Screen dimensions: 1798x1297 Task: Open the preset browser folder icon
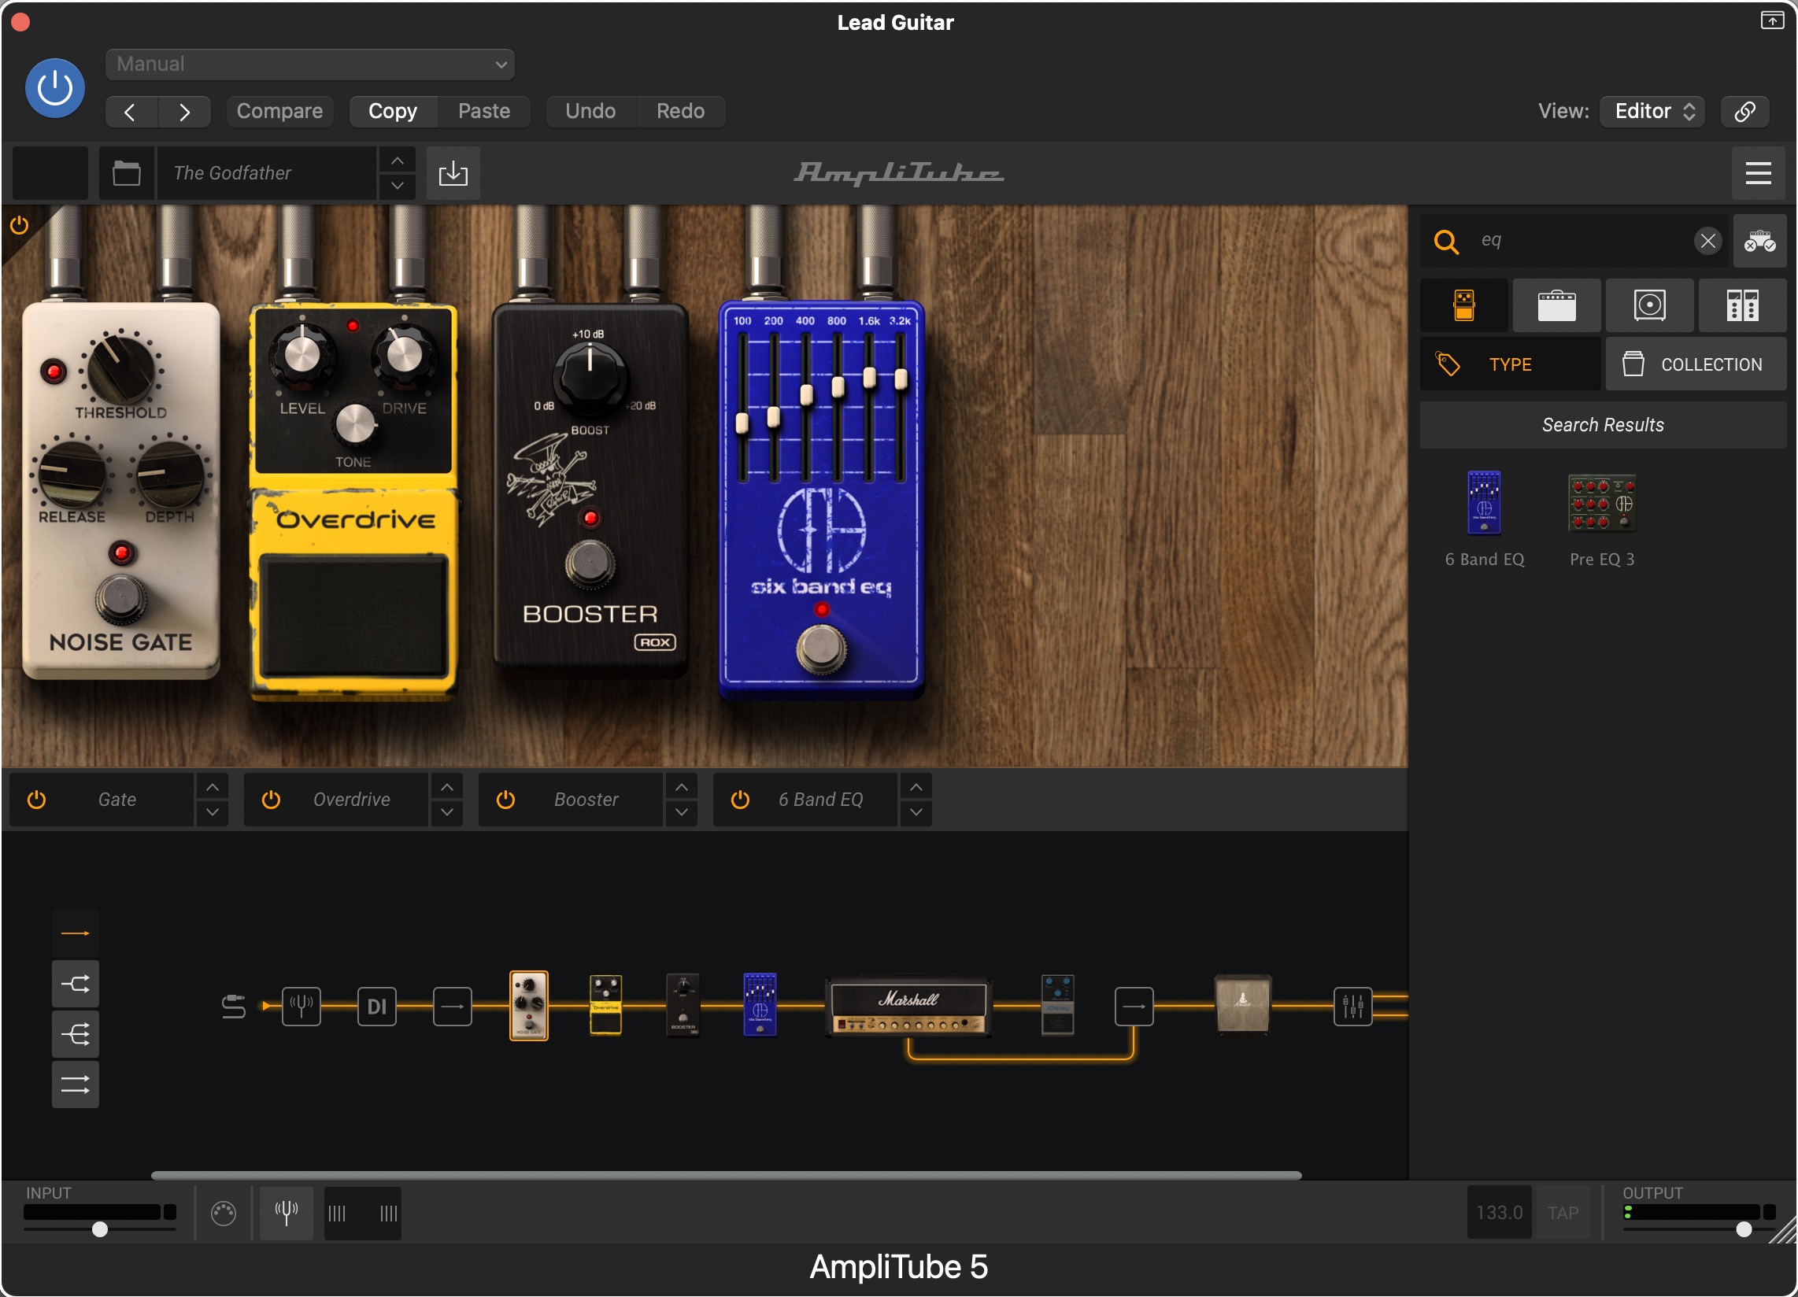[127, 173]
